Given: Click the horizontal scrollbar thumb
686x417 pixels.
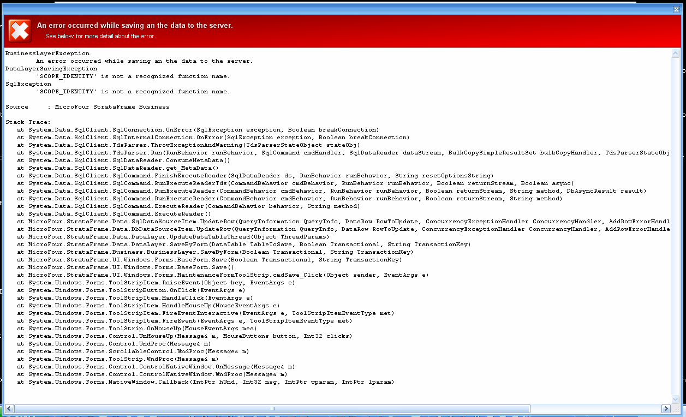Looking at the screenshot, I should [x=272, y=408].
